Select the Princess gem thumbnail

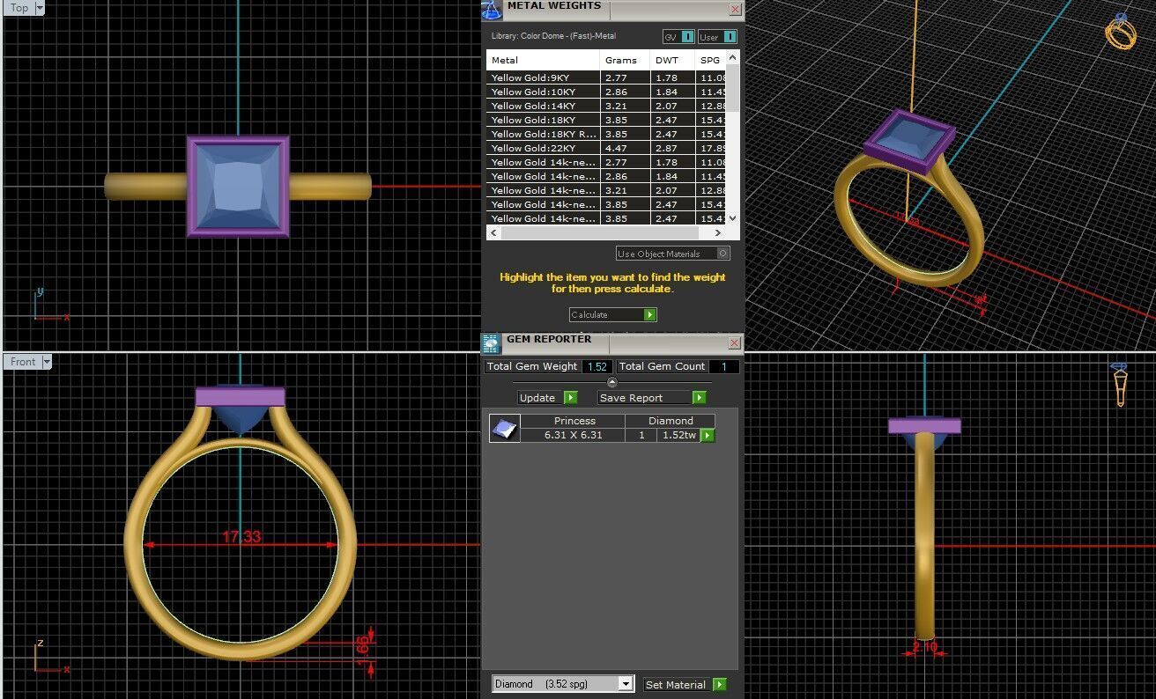505,428
